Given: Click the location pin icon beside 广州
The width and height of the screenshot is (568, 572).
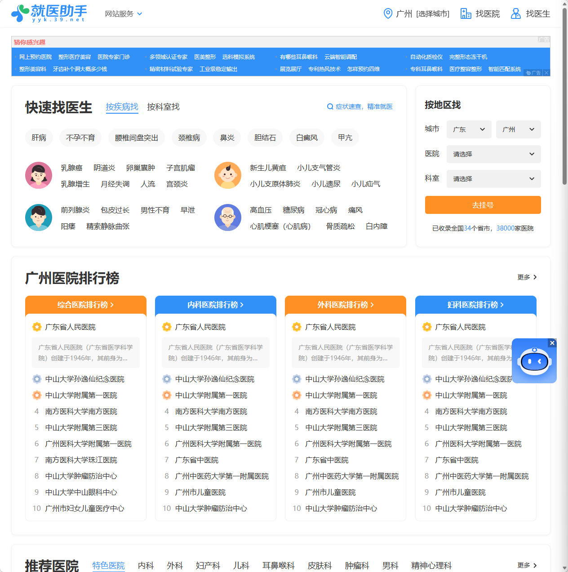Looking at the screenshot, I should click(x=388, y=13).
